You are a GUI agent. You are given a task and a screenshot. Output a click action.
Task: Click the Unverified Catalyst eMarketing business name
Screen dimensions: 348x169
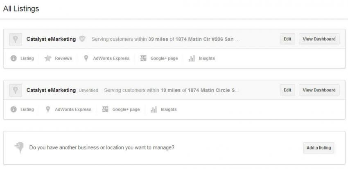point(51,90)
